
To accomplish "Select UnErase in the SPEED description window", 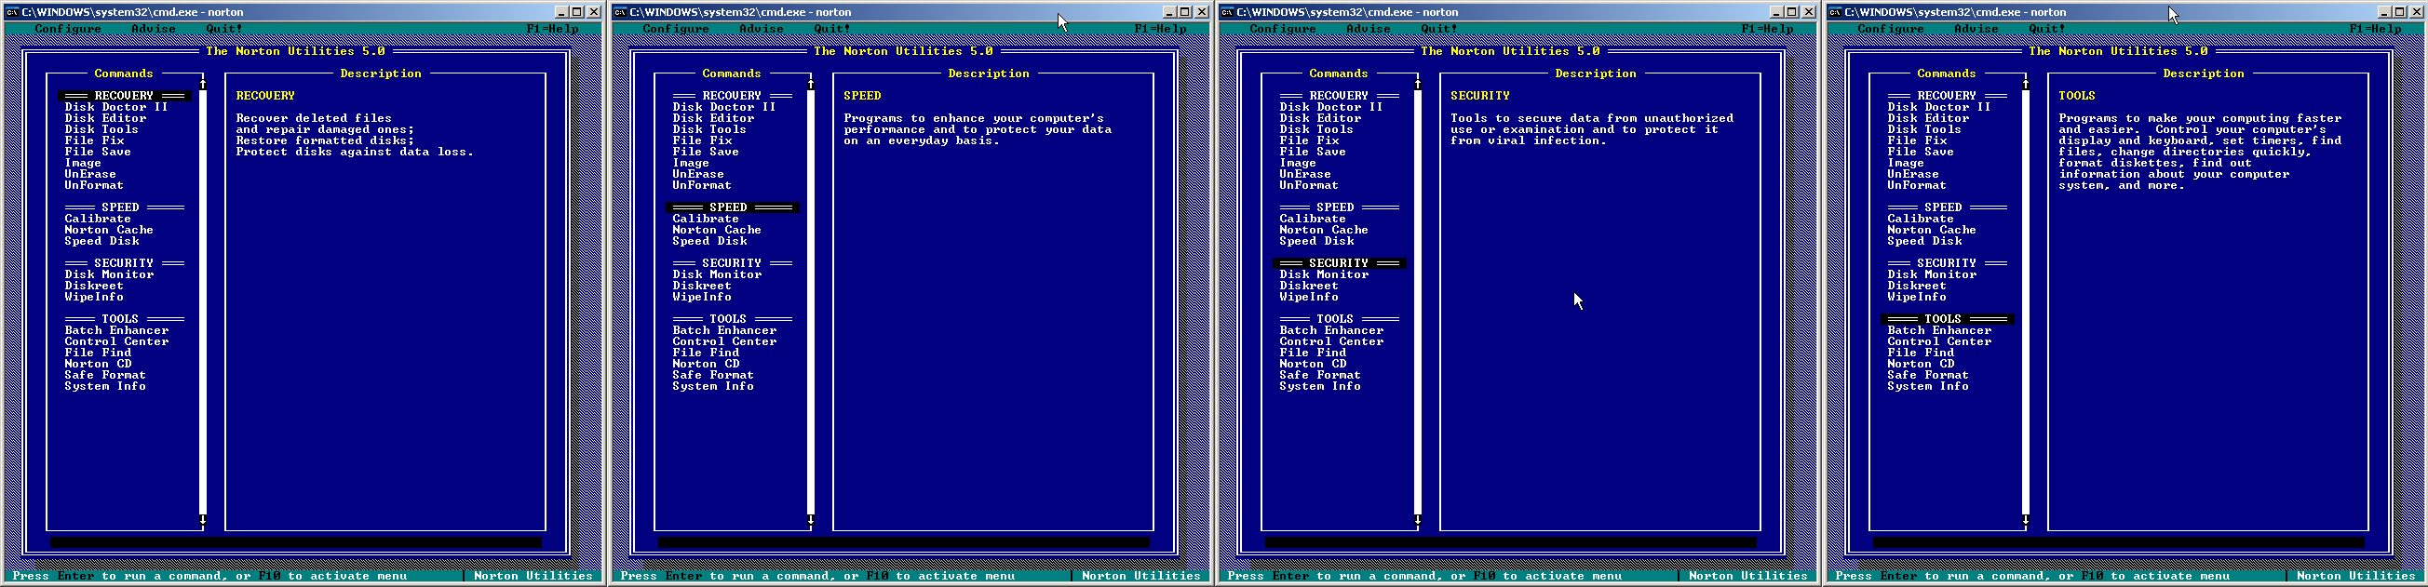I will (697, 174).
